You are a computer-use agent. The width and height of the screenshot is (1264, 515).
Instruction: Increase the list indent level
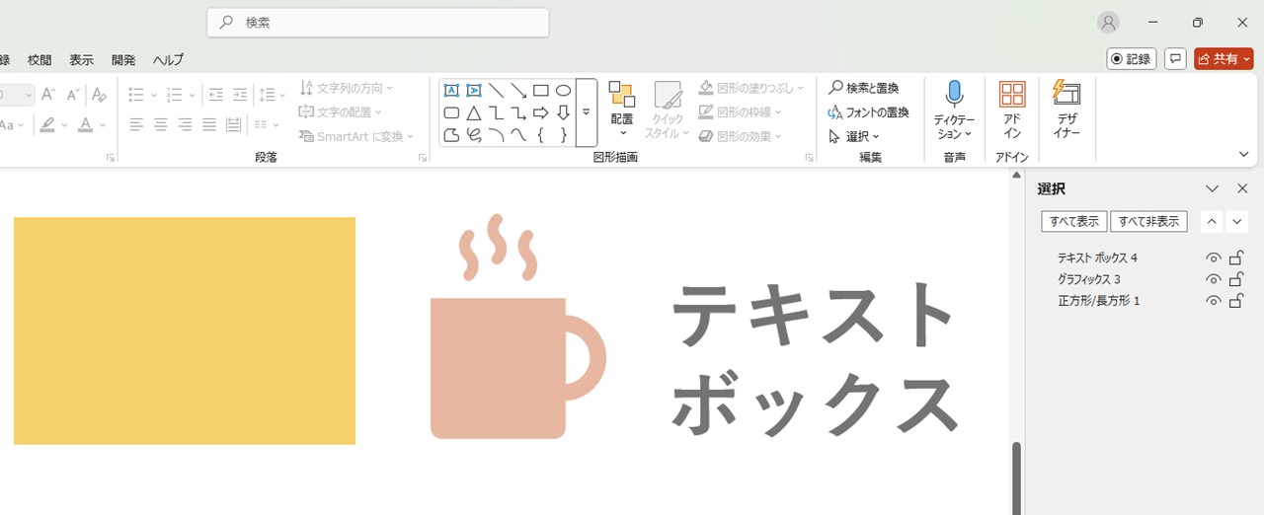pos(240,95)
